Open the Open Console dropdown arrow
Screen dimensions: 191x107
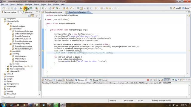click(x=184, y=80)
